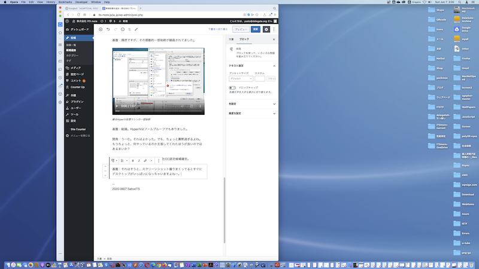Open the content info icon
The image size is (479, 269).
click(122, 29)
